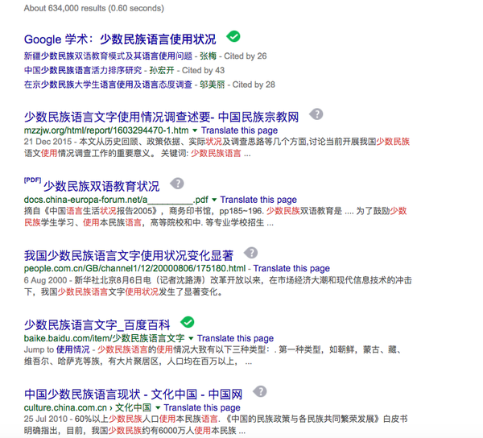The image size is (483, 438).
Task: Click URL mzzjw.org/html/report/1603294470-1.htm
Action: pyautogui.click(x=106, y=130)
